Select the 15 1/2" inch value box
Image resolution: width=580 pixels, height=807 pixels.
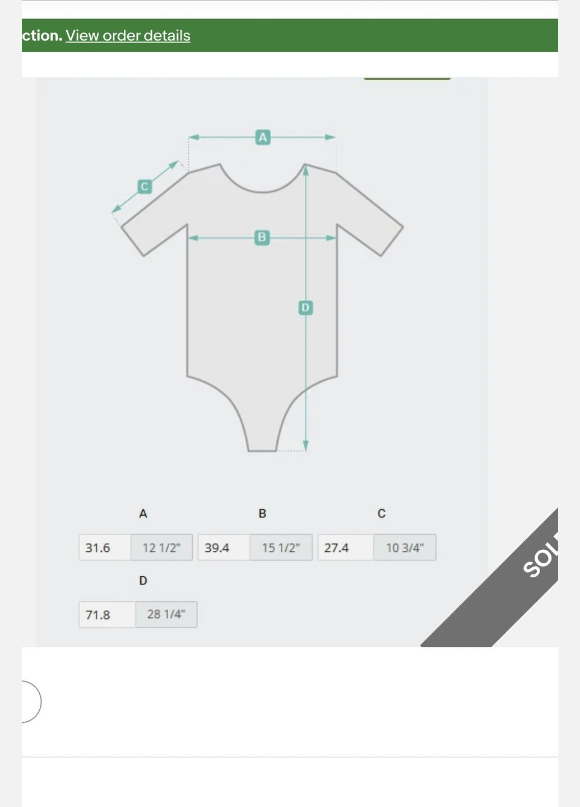[281, 548]
